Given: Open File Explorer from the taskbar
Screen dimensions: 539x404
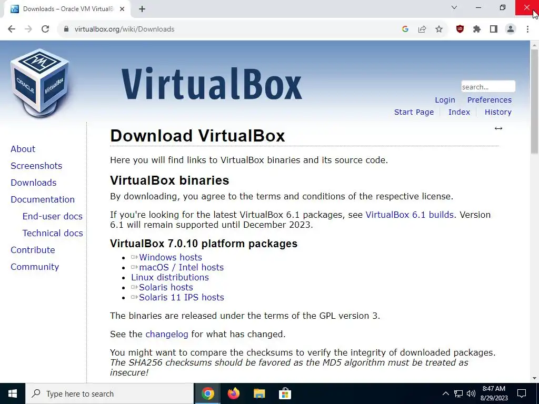Looking at the screenshot, I should tap(259, 393).
